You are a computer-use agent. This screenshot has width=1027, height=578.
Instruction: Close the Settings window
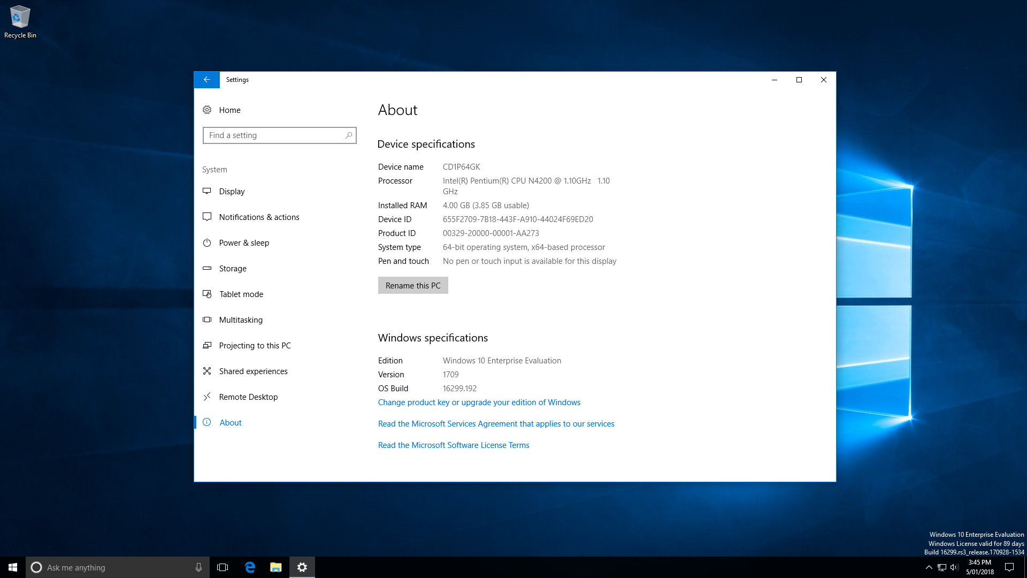824,80
